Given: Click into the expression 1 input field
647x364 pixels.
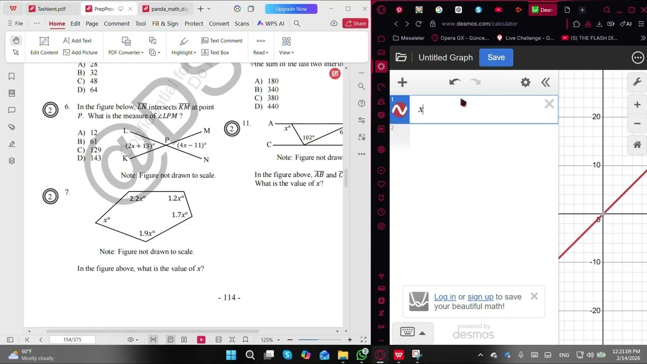Looking at the screenshot, I should coord(478,110).
